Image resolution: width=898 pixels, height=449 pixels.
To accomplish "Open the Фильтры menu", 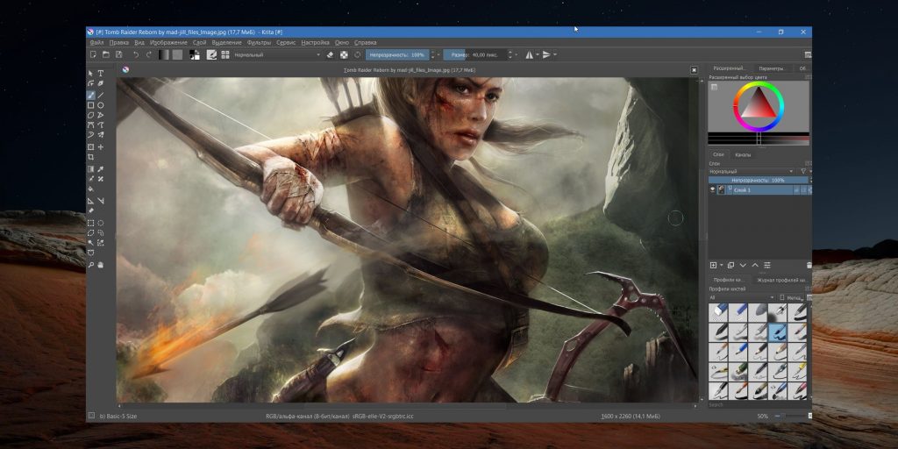I will (x=259, y=42).
